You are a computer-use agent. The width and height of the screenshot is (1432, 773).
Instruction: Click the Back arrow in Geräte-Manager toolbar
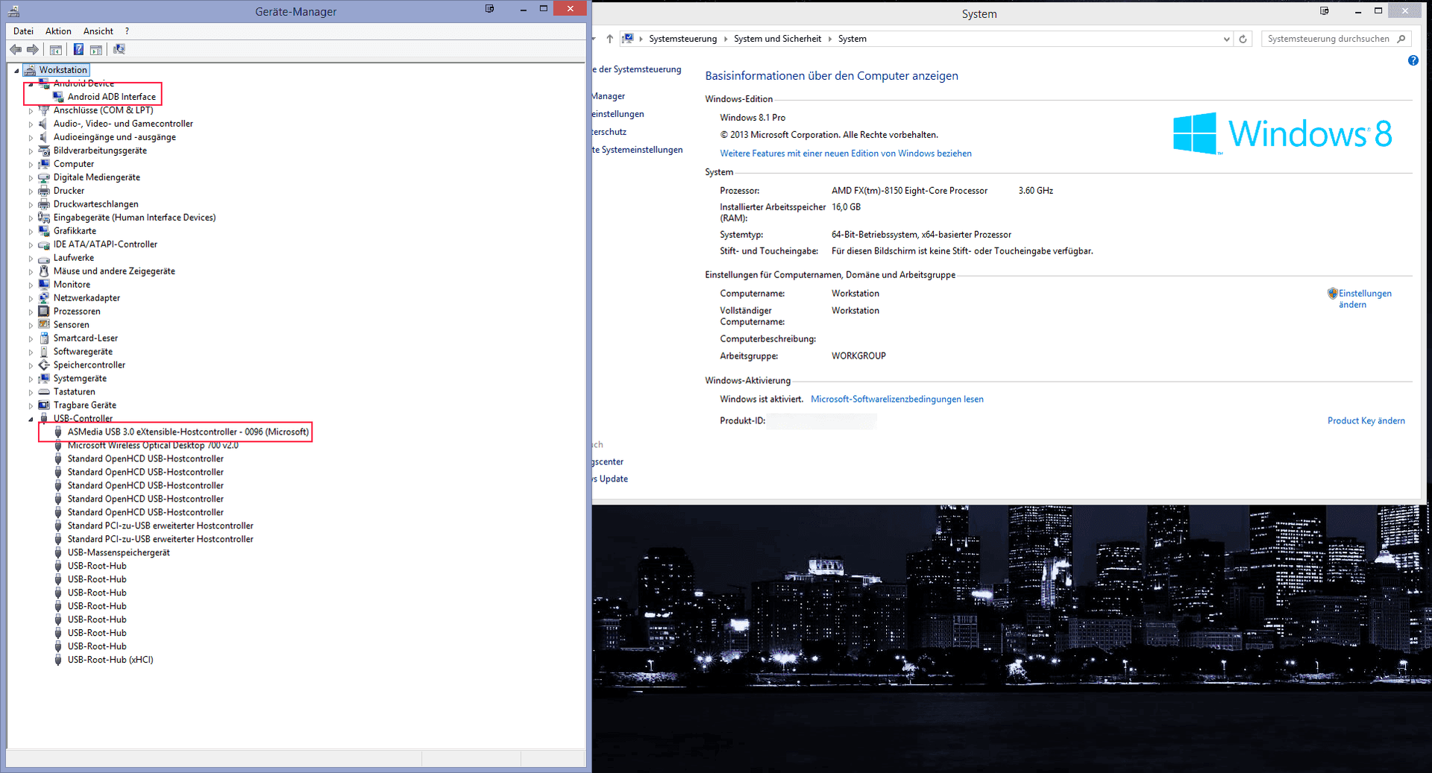(16, 49)
